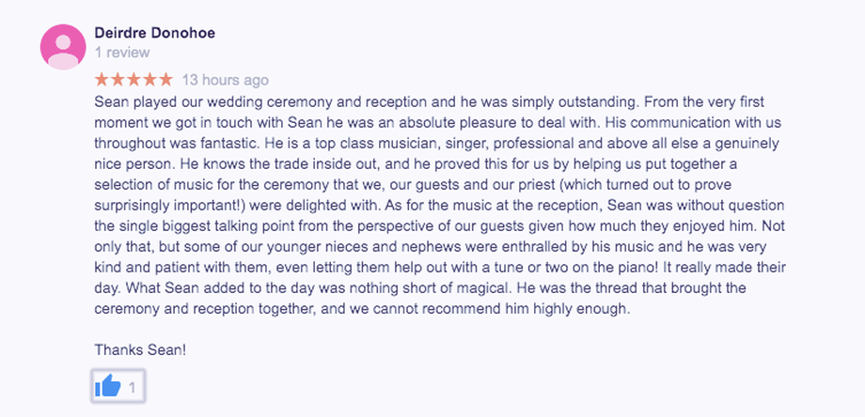Select the fifth rating star
865x417 pixels.
(165, 80)
